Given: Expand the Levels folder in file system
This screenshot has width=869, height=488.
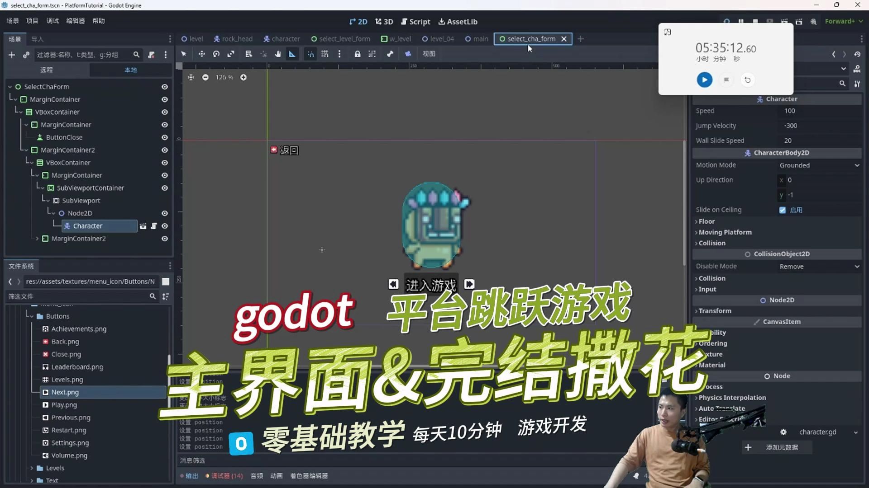Looking at the screenshot, I should (32, 468).
